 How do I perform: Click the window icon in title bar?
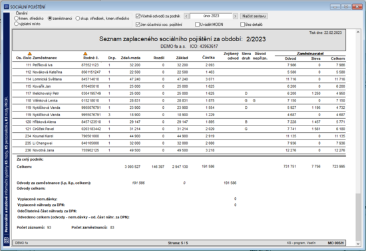coord(6,7)
